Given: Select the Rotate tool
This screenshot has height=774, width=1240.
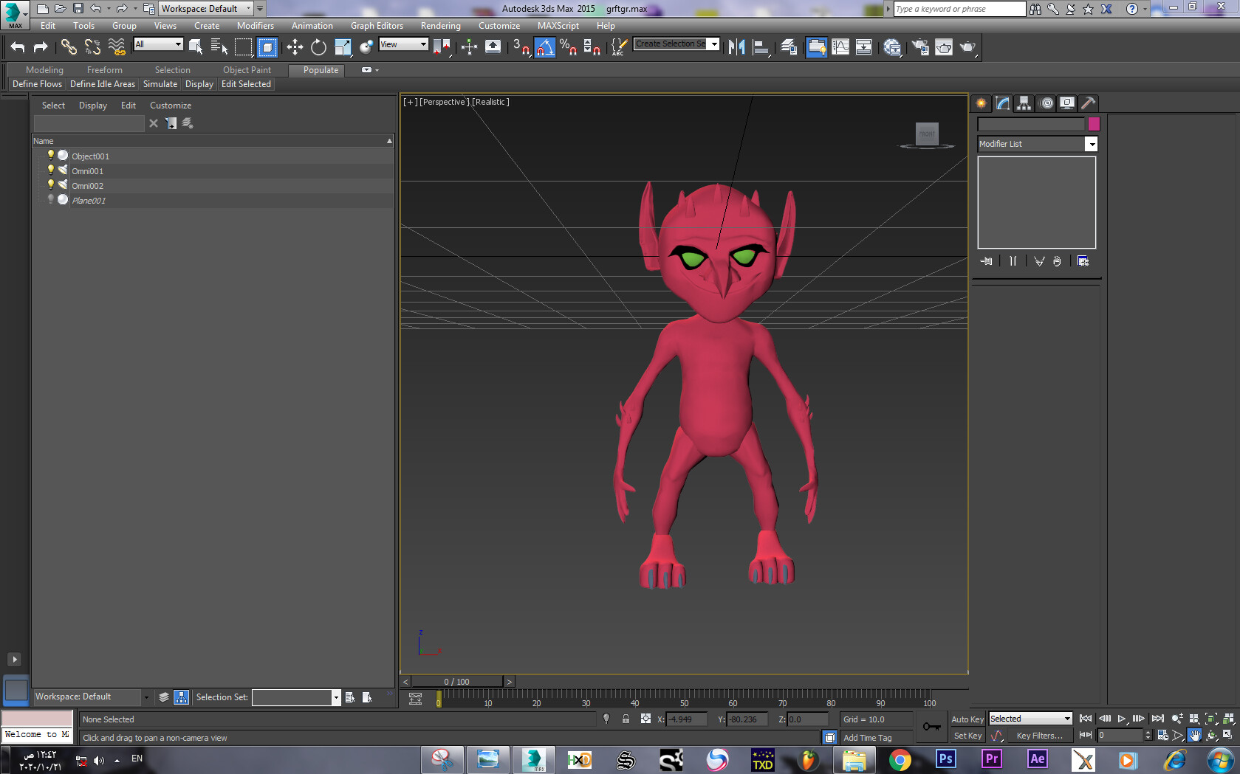Looking at the screenshot, I should (318, 47).
